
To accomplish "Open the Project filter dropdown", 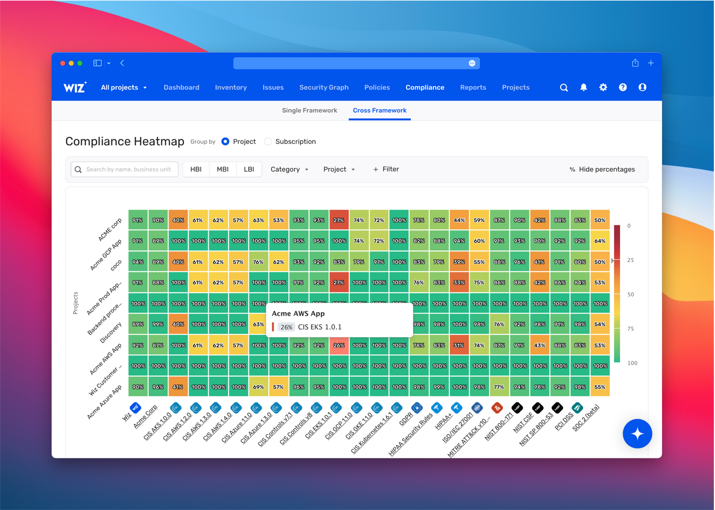I will point(339,170).
